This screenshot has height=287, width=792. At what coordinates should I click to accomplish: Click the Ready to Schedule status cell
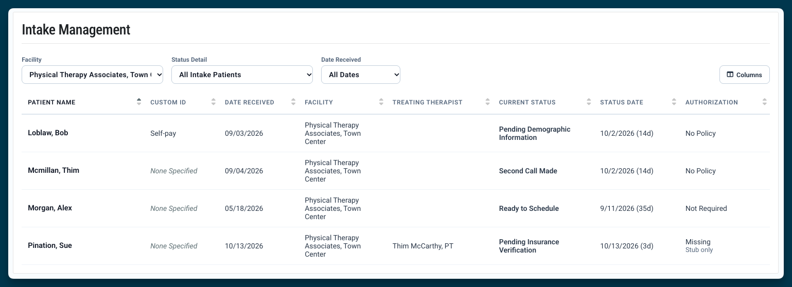[529, 208]
